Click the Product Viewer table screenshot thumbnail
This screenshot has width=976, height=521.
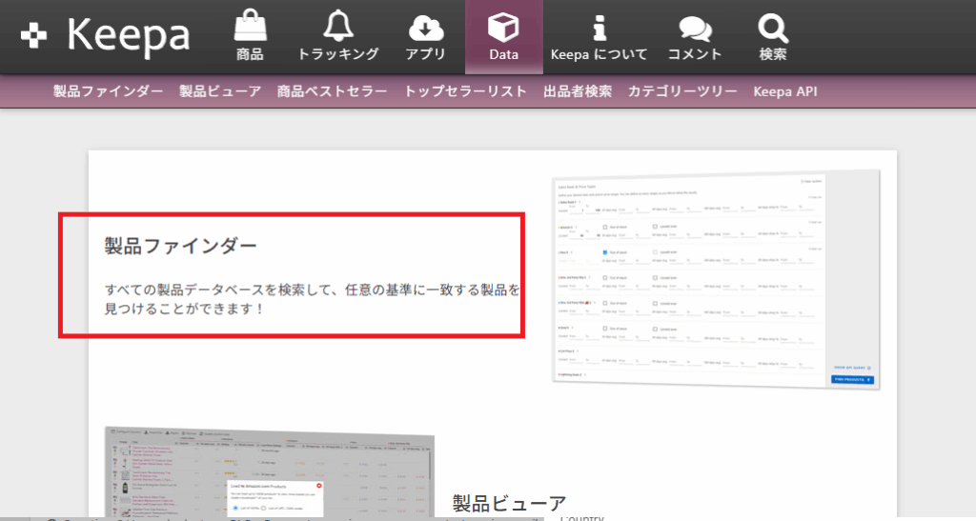269,473
